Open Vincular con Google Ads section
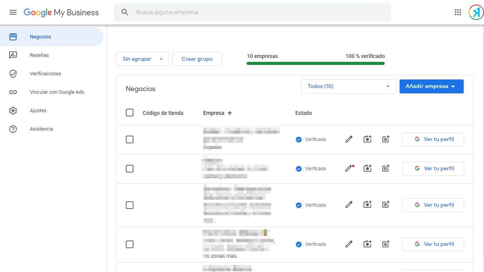Viewport: 484px width, 272px height. [x=57, y=92]
